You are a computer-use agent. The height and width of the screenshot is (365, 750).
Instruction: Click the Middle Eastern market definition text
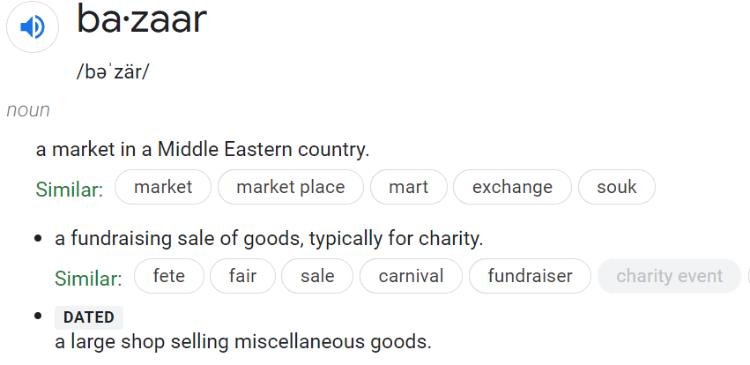(x=202, y=149)
